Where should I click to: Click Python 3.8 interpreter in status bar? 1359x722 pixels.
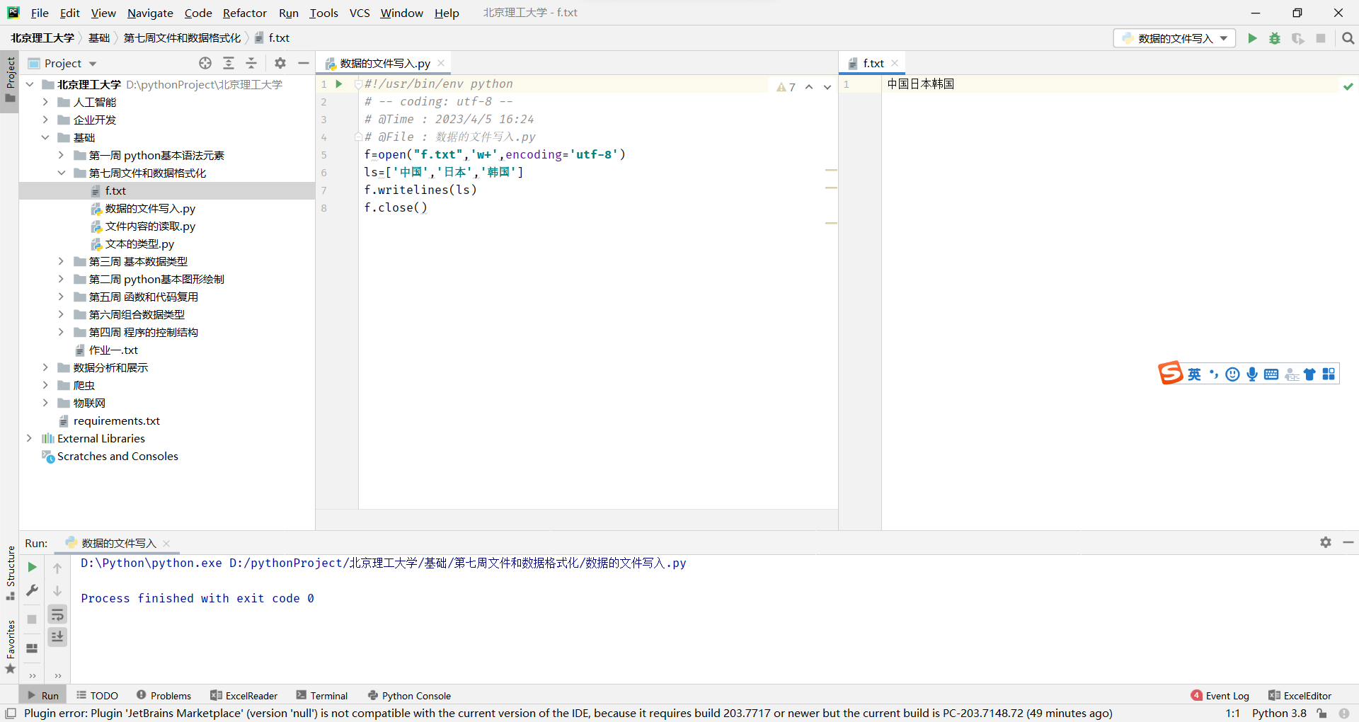point(1279,714)
